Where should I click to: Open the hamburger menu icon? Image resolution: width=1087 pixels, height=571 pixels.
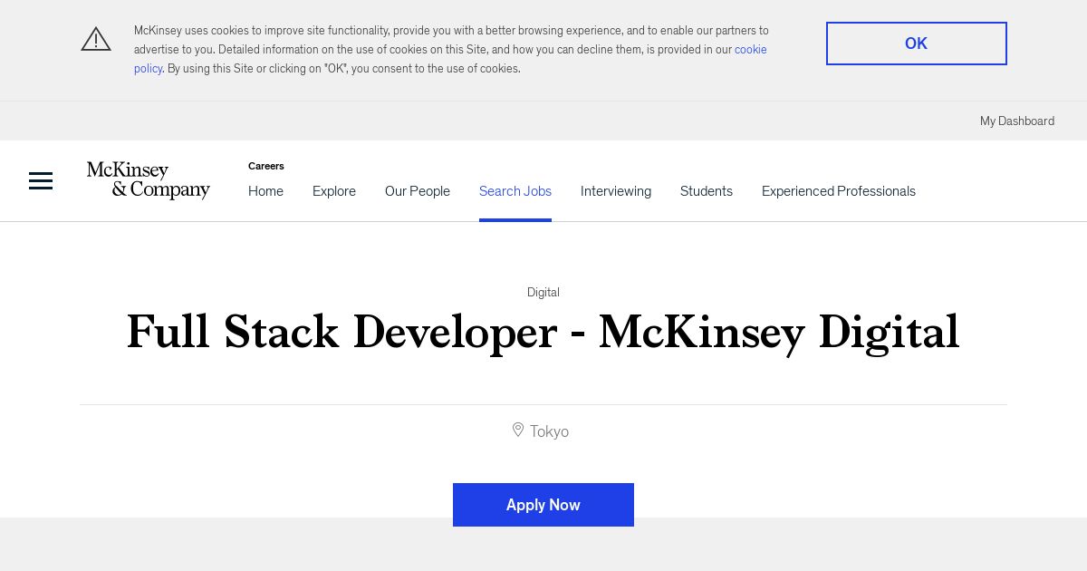coord(41,181)
